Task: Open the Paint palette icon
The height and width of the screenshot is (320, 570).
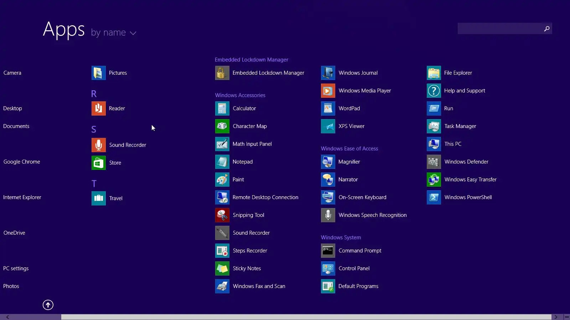Action: coord(222,180)
